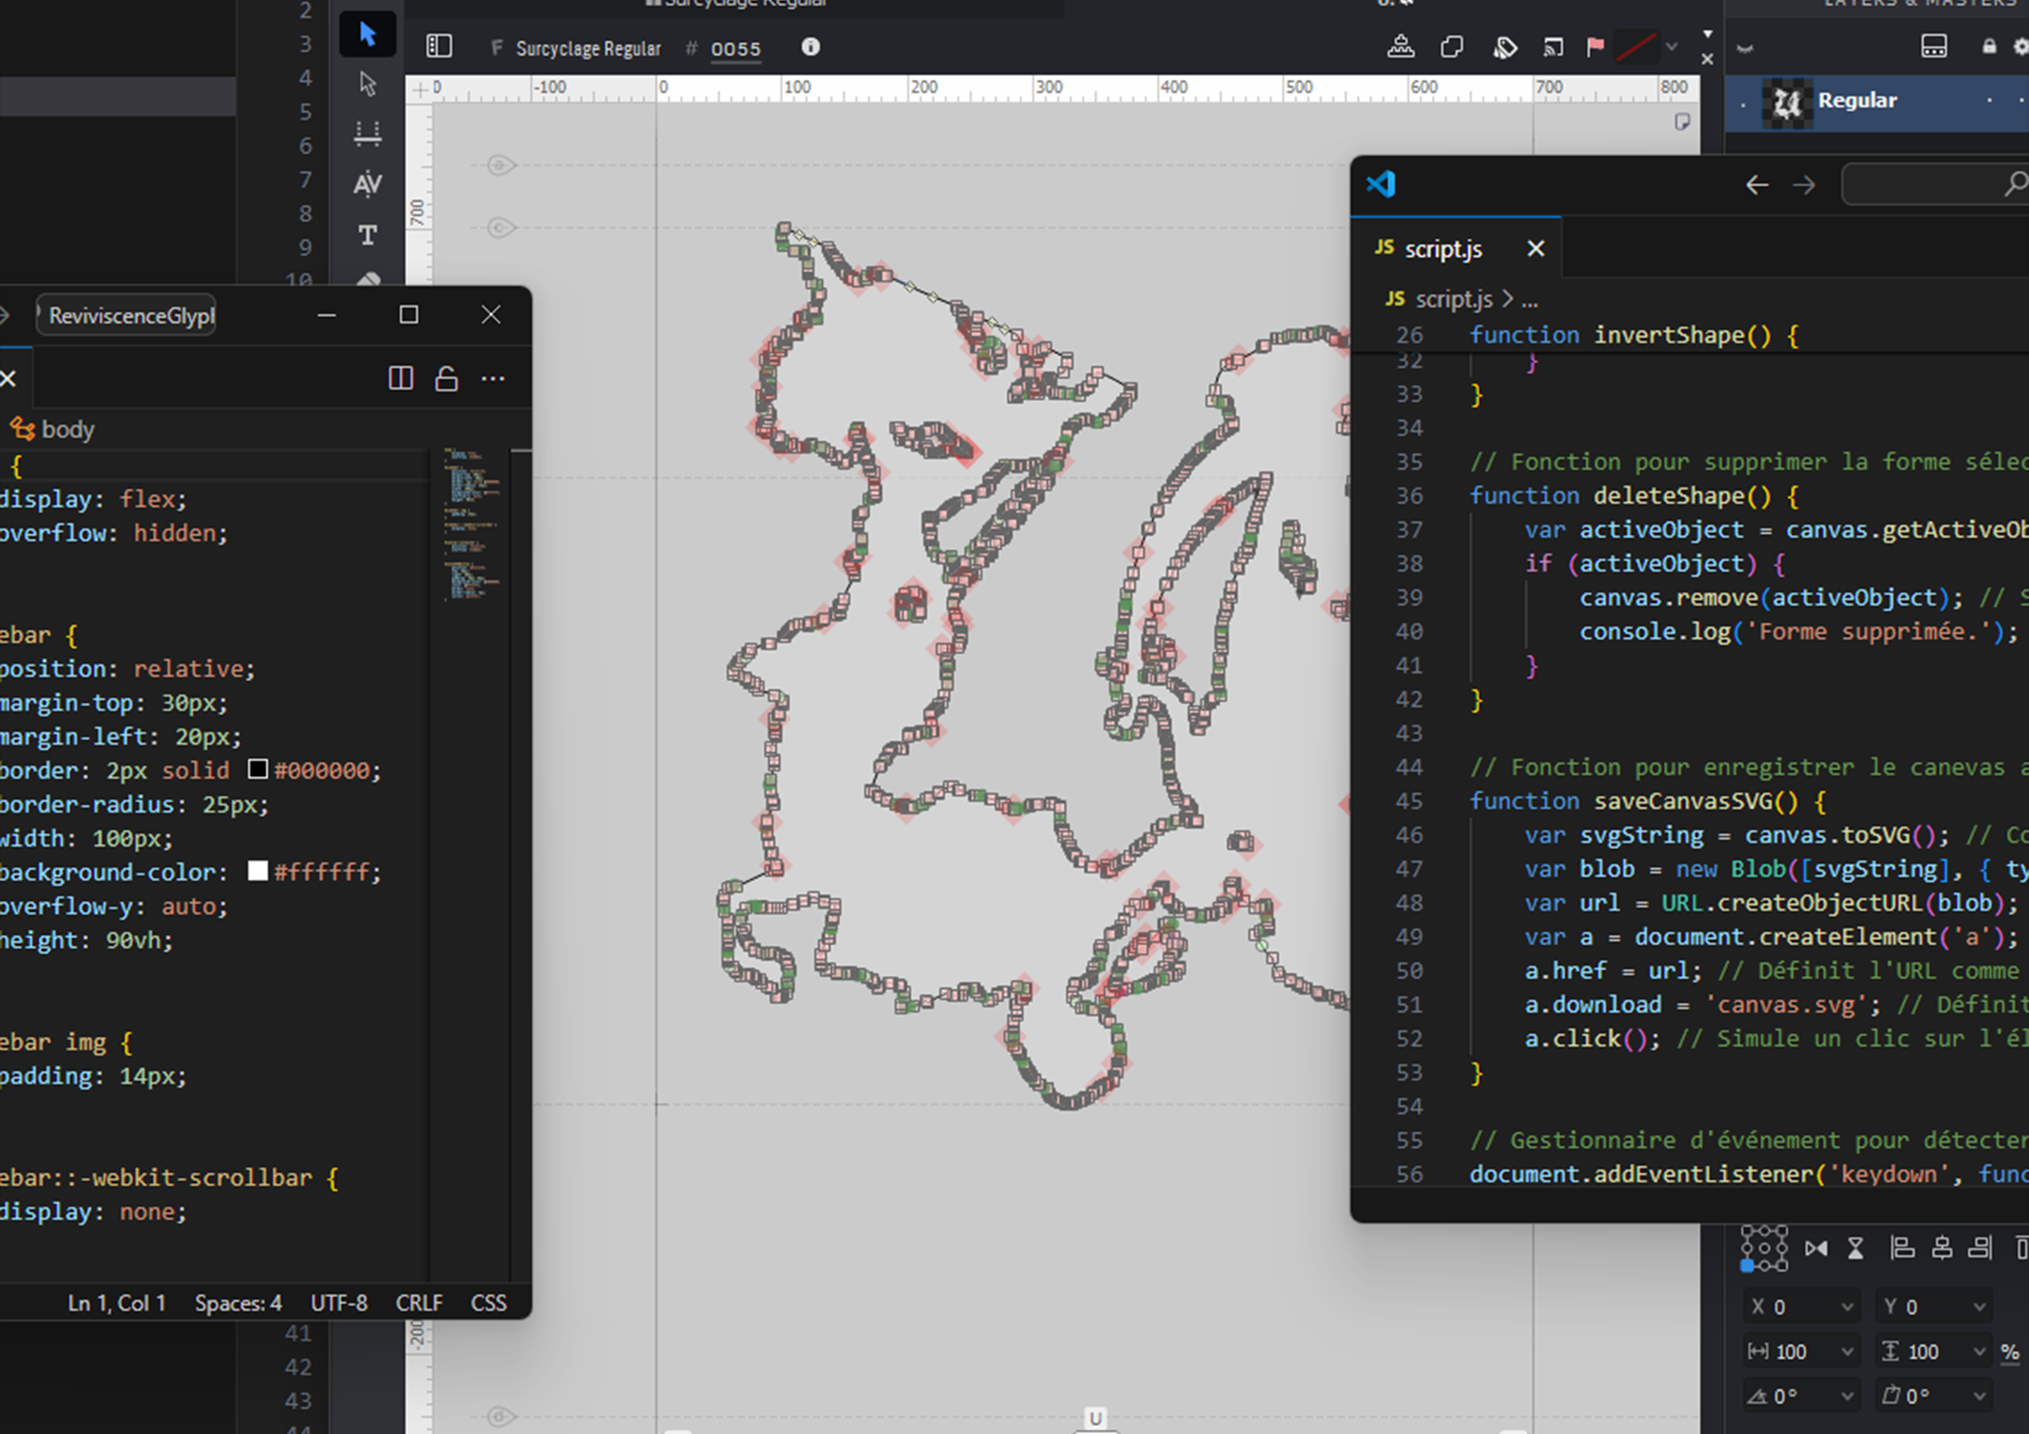Click the body breadcrumb item
Viewport: 2029px width, 1434px height.
67,430
